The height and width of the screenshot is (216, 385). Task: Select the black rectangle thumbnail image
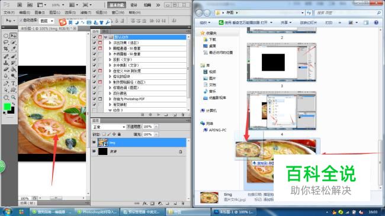281,62
